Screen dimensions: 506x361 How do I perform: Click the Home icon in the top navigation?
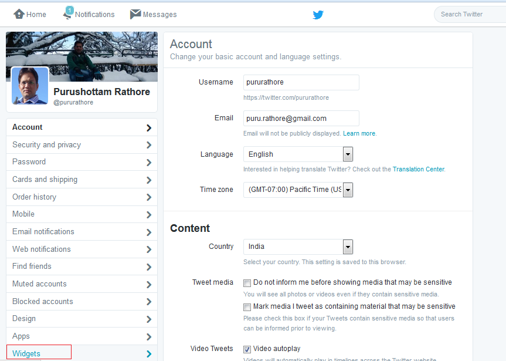[x=19, y=14]
